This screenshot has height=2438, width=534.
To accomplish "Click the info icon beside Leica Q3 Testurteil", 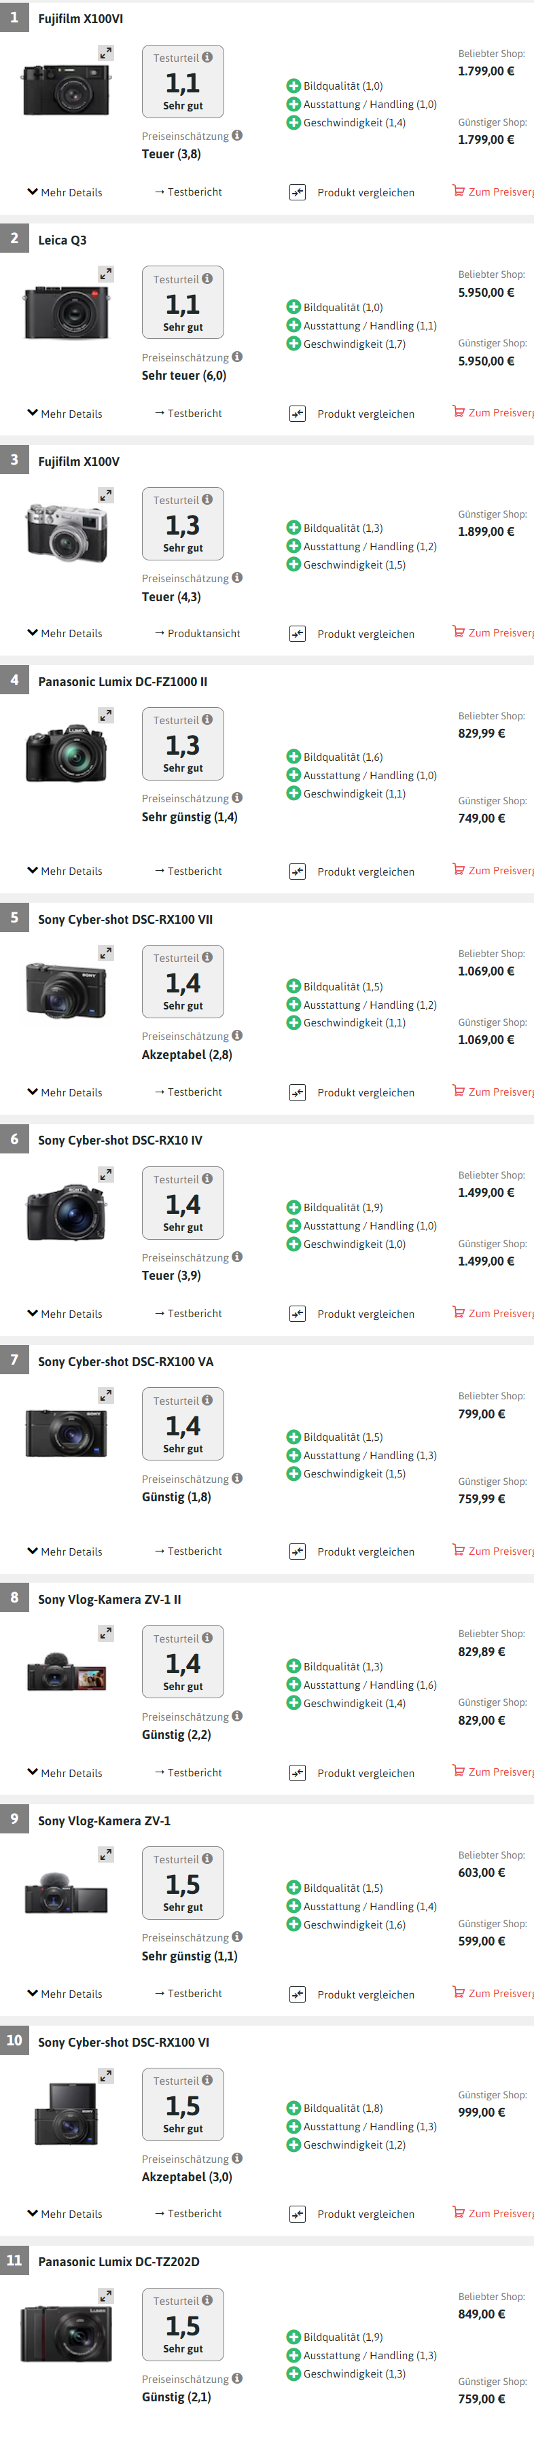I will click(207, 279).
